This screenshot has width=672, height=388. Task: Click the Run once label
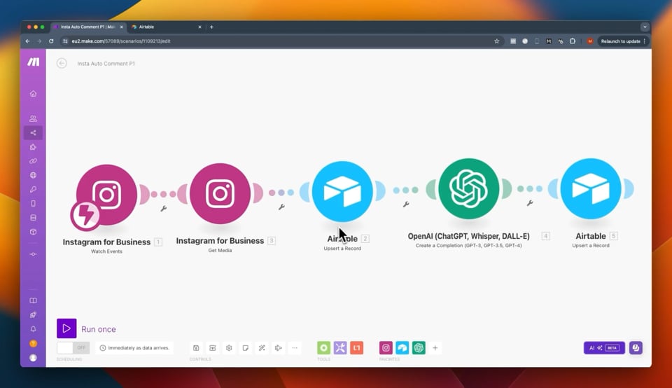99,329
